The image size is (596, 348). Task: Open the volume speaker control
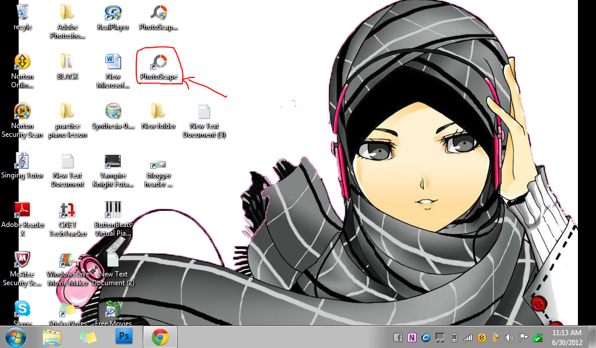pos(509,338)
